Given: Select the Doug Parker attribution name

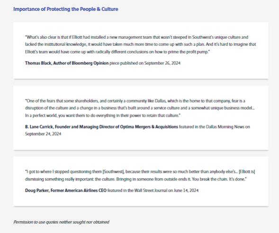Looking at the screenshot, I should 37,190.
